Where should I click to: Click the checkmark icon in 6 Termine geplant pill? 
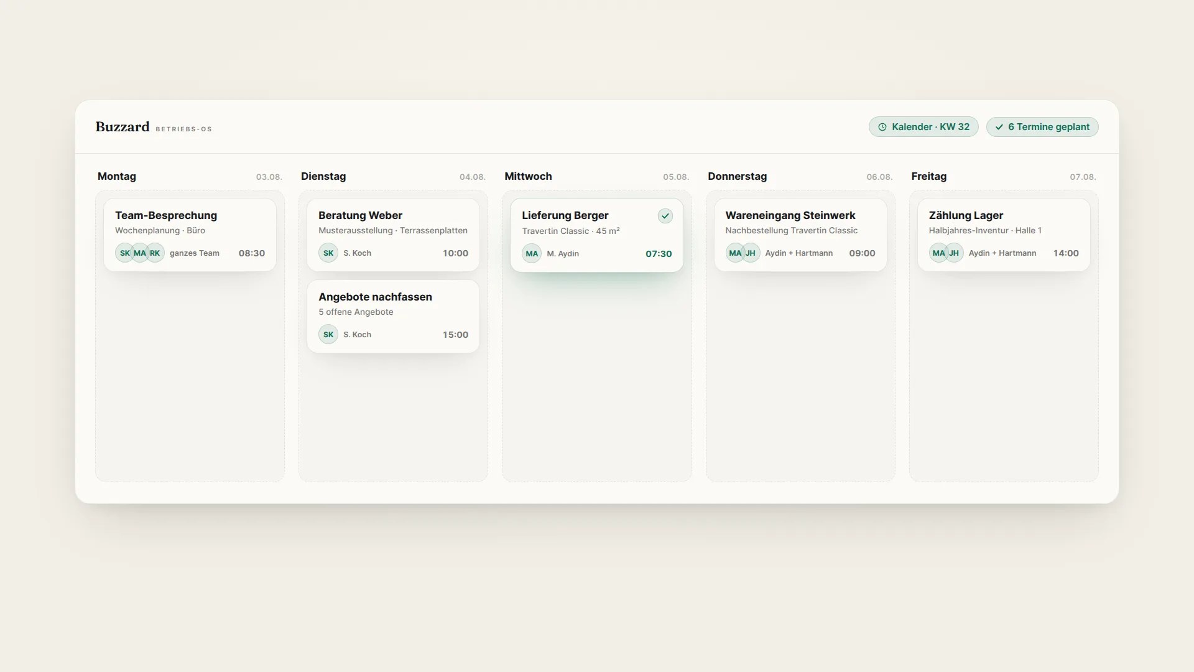pos(999,127)
